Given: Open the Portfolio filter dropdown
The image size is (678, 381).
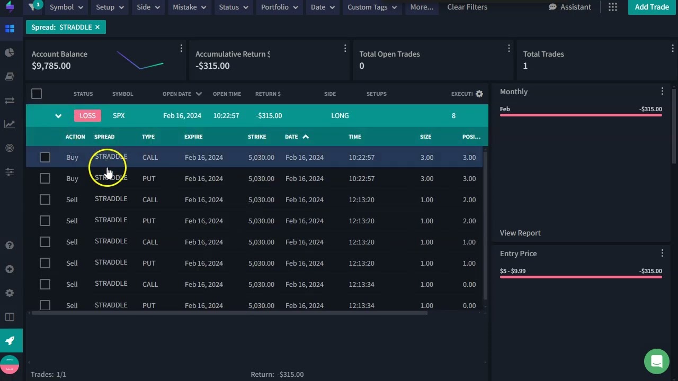Looking at the screenshot, I should point(280,7).
